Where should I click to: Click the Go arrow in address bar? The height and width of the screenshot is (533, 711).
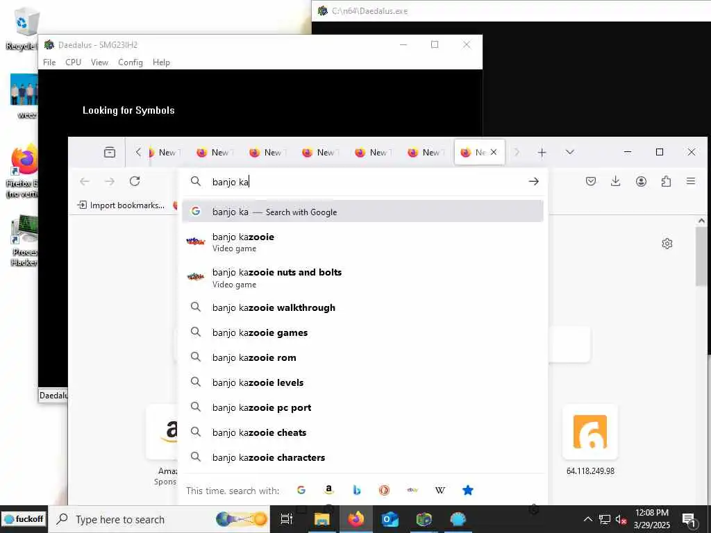(x=534, y=181)
